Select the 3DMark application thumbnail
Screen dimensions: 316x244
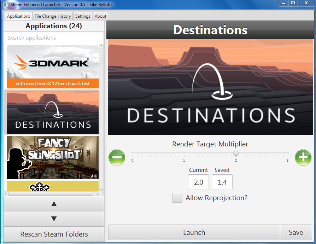point(53,67)
